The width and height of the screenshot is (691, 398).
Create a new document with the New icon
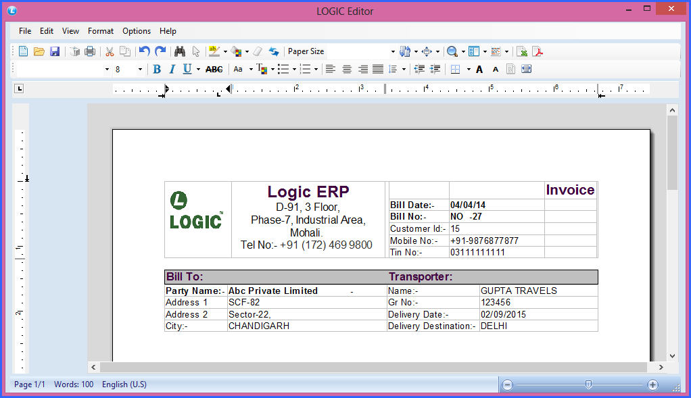pos(24,51)
